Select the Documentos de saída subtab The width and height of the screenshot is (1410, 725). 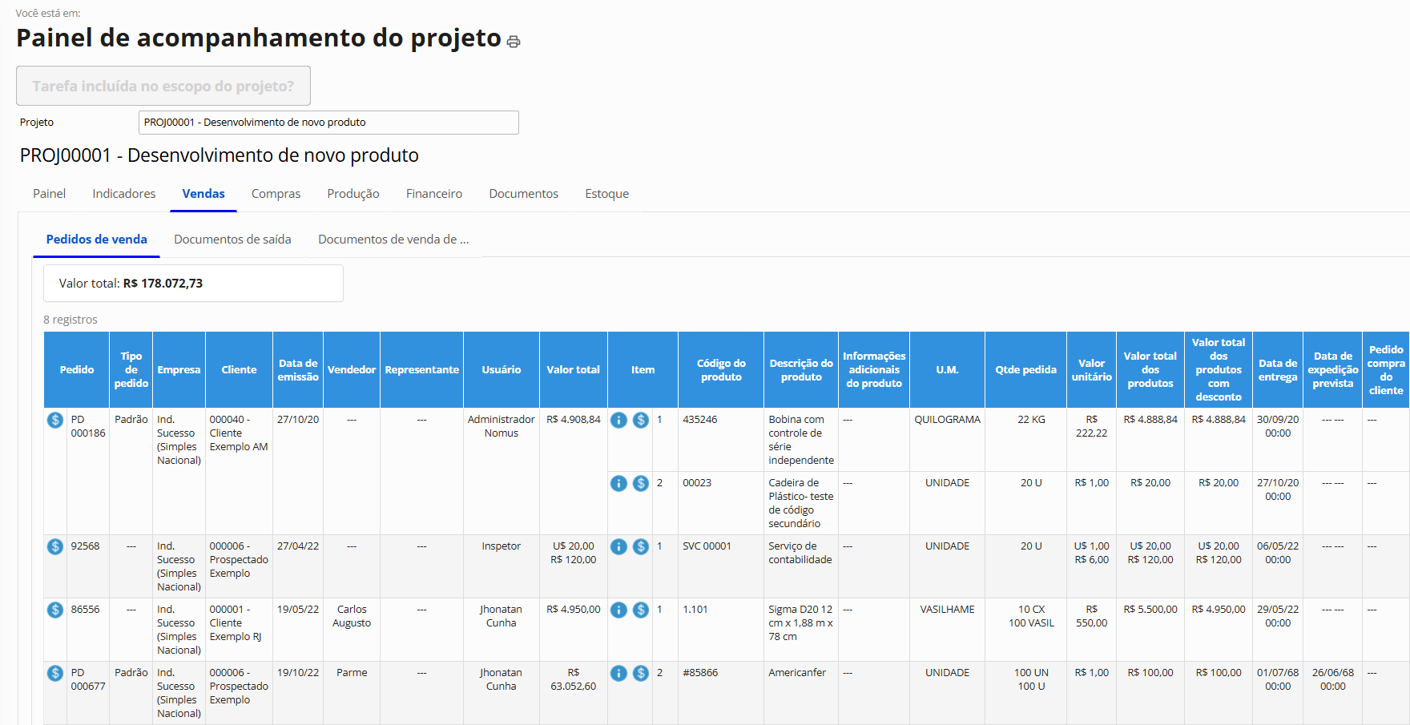[x=232, y=240]
